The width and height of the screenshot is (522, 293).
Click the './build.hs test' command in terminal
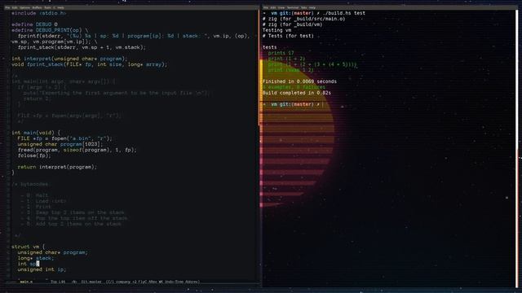tap(343, 13)
